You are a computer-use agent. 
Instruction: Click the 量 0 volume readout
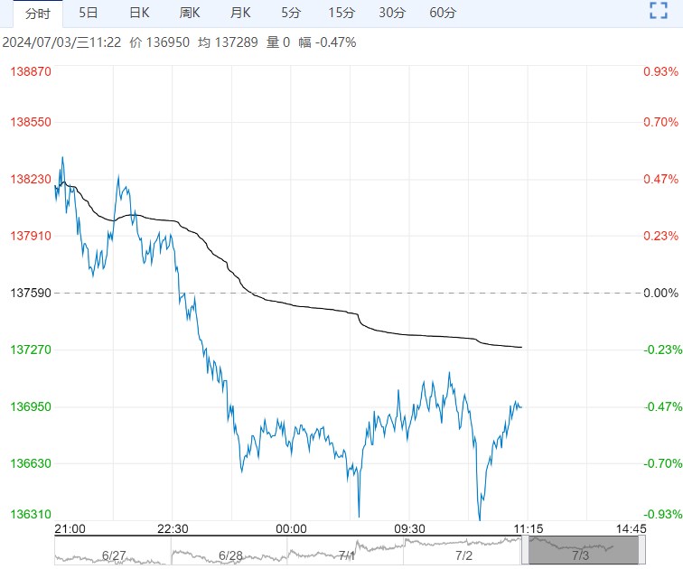[x=278, y=42]
